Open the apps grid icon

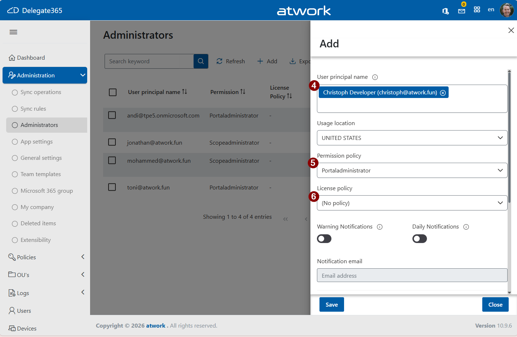pyautogui.click(x=477, y=10)
